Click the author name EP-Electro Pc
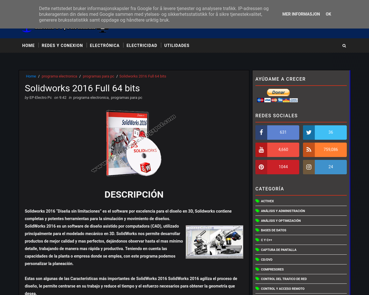Image resolution: width=369 pixels, height=295 pixels. tap(41, 98)
